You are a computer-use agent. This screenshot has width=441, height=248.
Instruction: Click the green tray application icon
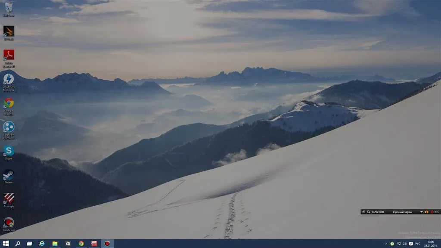pyautogui.click(x=392, y=244)
